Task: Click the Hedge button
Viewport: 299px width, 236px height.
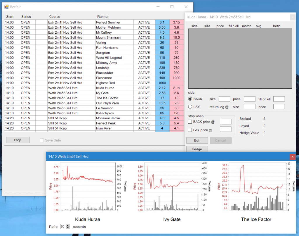Action: pyautogui.click(x=197, y=149)
